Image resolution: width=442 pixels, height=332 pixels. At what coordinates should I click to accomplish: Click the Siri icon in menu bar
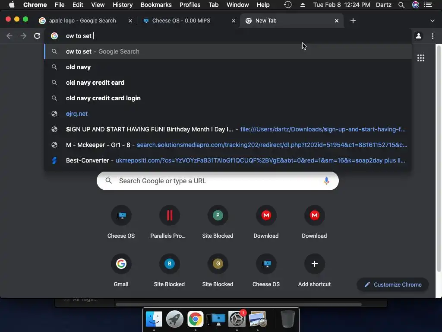tap(416, 5)
